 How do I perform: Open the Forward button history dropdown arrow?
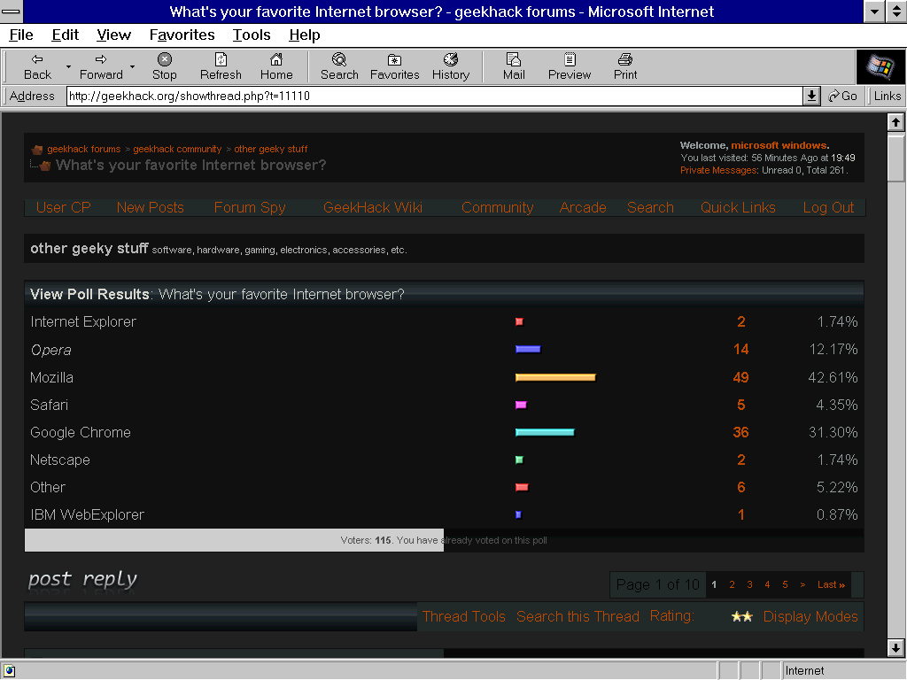[x=133, y=66]
